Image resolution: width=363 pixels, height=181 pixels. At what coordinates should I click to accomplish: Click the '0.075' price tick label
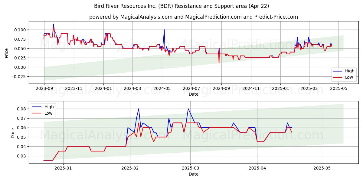click(20, 39)
